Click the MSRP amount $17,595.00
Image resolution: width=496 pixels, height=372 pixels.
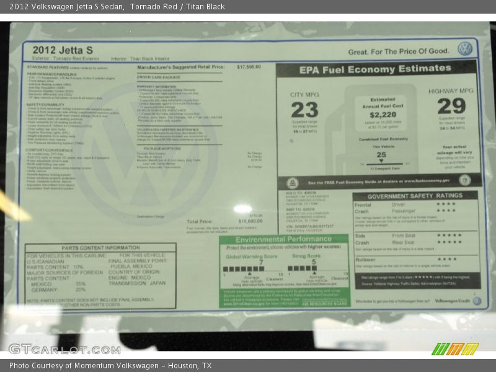tap(249, 67)
